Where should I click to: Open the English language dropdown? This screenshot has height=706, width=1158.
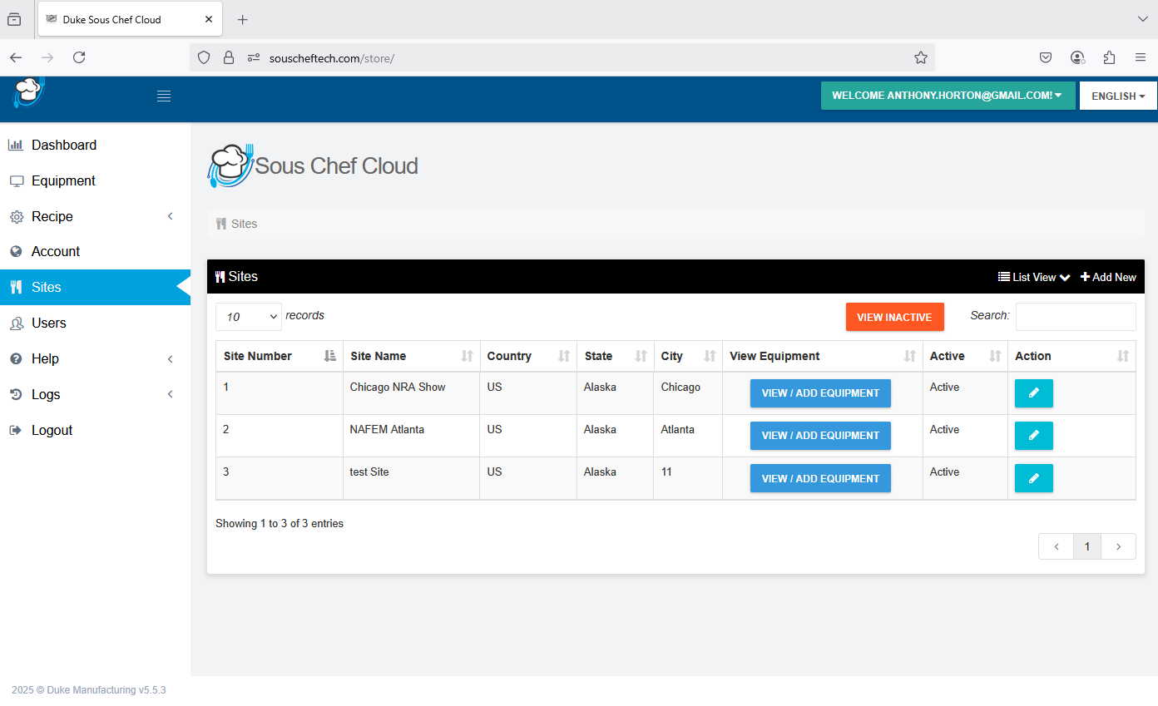[x=1118, y=96]
